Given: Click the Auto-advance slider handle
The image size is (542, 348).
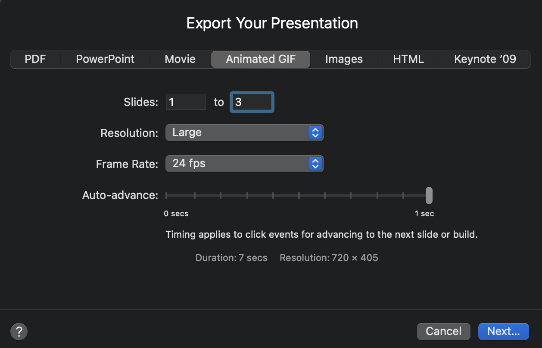Looking at the screenshot, I should coord(429,195).
